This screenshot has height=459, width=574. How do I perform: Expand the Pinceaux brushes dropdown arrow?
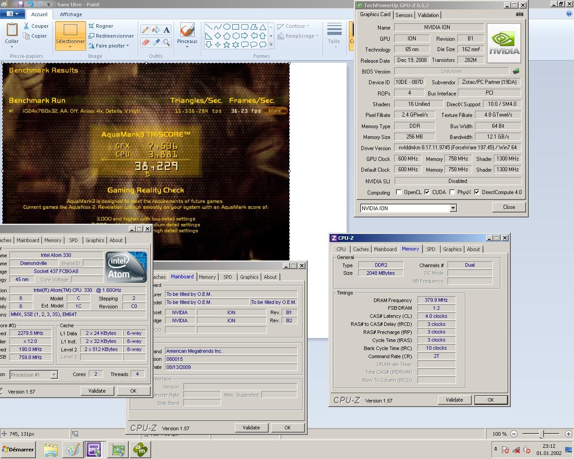click(x=187, y=47)
